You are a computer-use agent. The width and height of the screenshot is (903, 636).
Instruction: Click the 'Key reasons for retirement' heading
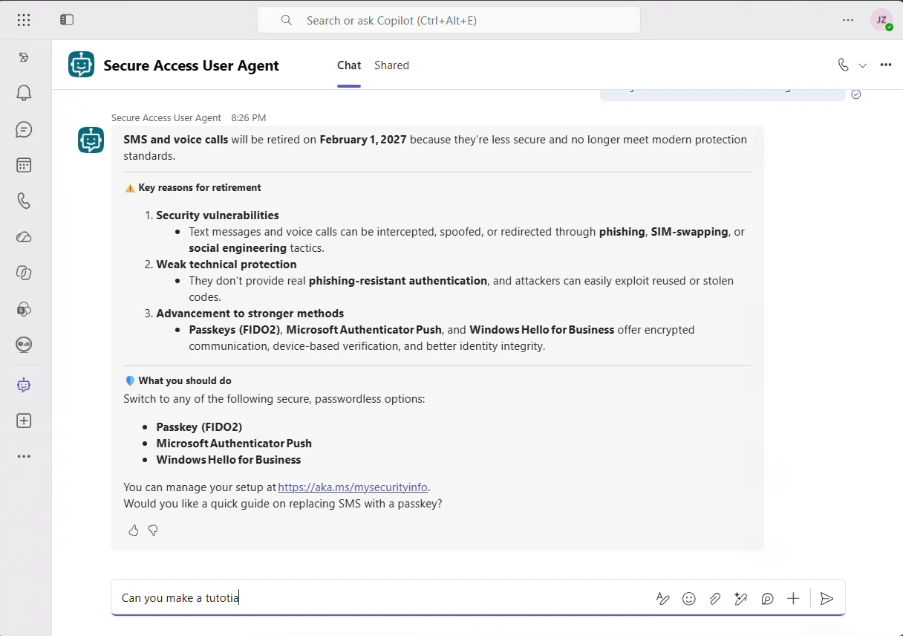click(x=200, y=188)
